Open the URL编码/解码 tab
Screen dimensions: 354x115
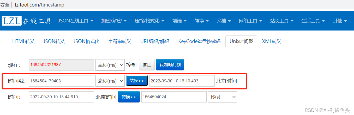click(155, 41)
